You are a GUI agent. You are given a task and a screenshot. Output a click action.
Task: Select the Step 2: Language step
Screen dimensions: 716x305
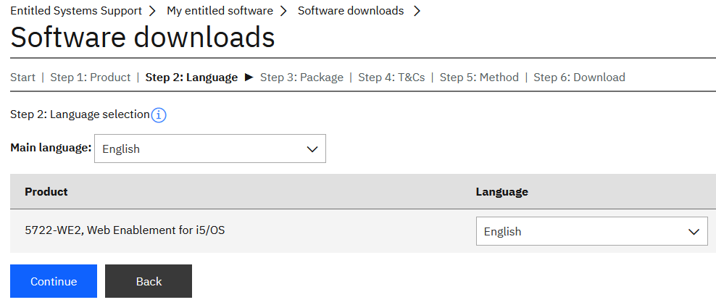(191, 77)
